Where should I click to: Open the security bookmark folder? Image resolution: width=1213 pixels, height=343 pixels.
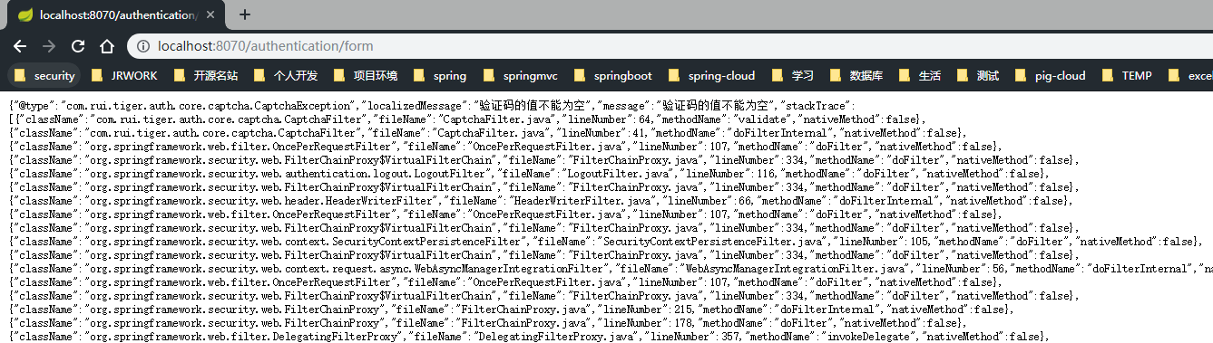tap(44, 75)
